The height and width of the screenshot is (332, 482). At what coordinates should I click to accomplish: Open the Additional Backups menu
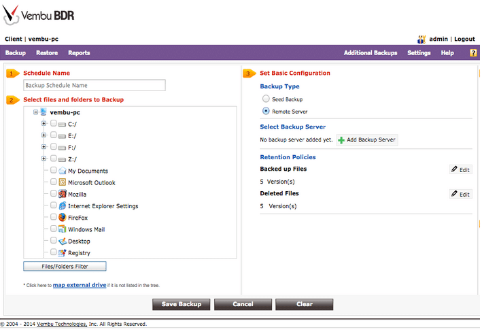pos(371,53)
